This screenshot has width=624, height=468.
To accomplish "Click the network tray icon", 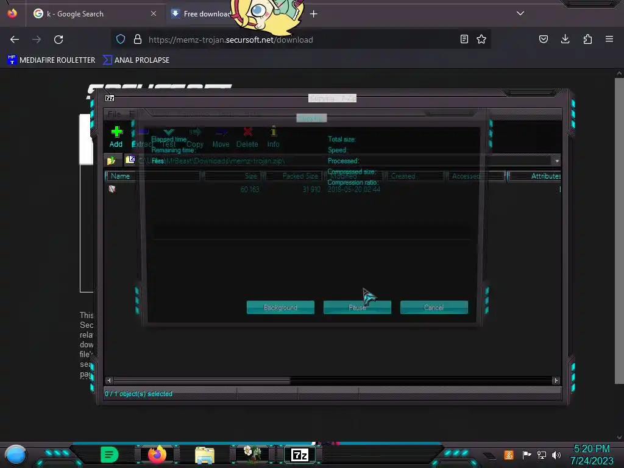I will point(542,455).
